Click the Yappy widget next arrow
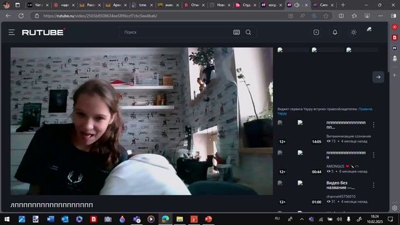 point(378,77)
